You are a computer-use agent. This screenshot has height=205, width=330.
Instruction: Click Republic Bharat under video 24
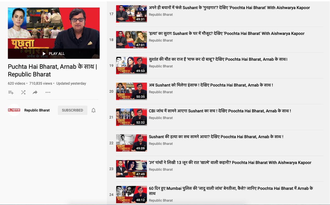click(161, 200)
